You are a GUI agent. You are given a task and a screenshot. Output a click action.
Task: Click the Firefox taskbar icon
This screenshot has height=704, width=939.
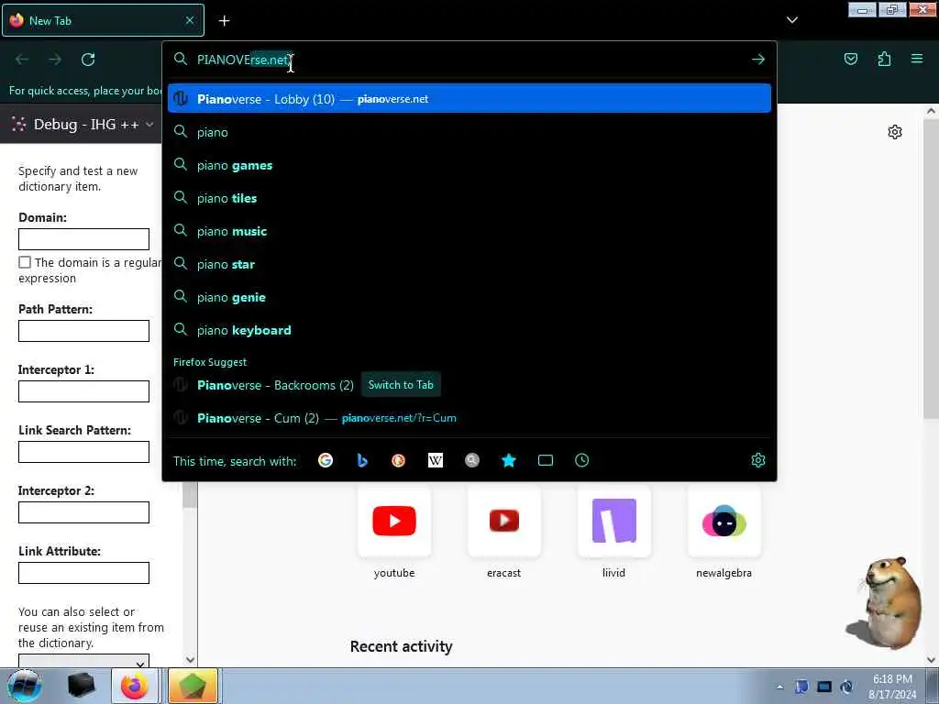pos(135,686)
